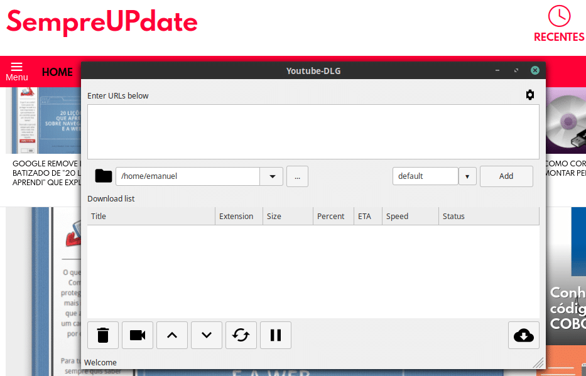Open HOME in the website navigation
This screenshot has width=586, height=376.
click(57, 72)
